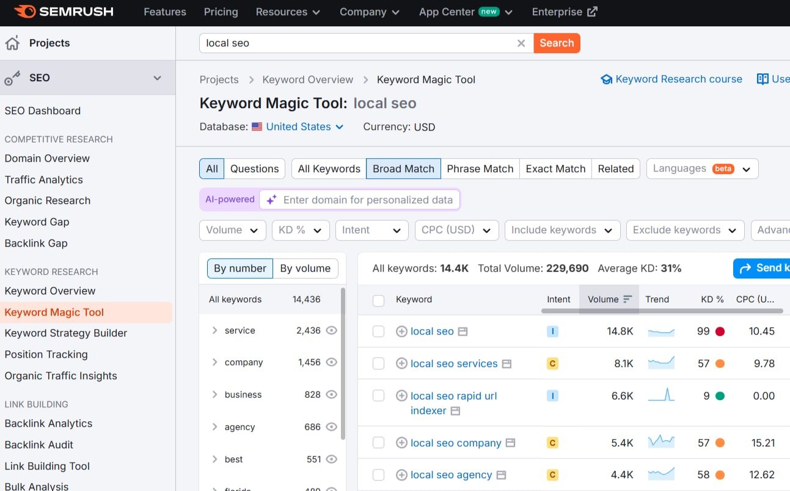This screenshot has width=790, height=491.
Task: Add 'local seo agency' with plus icon
Action: click(401, 475)
